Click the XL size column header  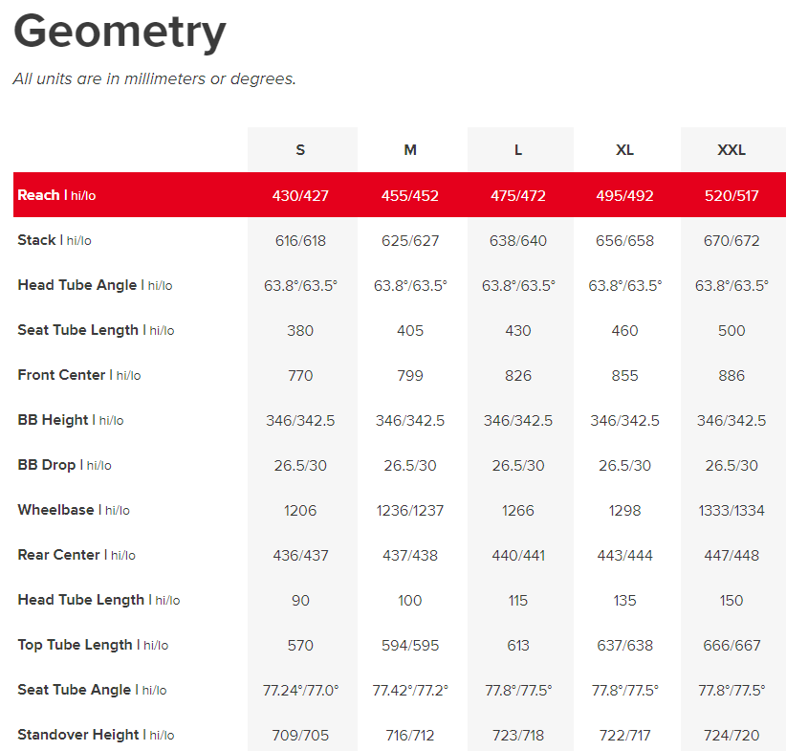(624, 150)
